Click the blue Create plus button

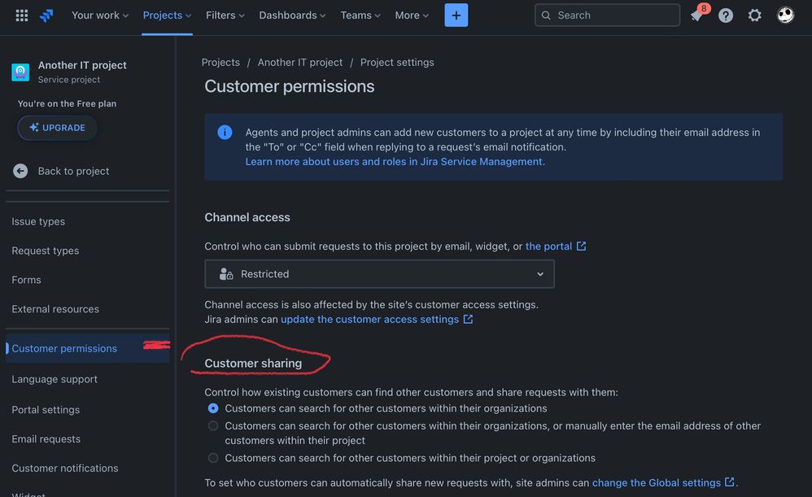point(456,15)
